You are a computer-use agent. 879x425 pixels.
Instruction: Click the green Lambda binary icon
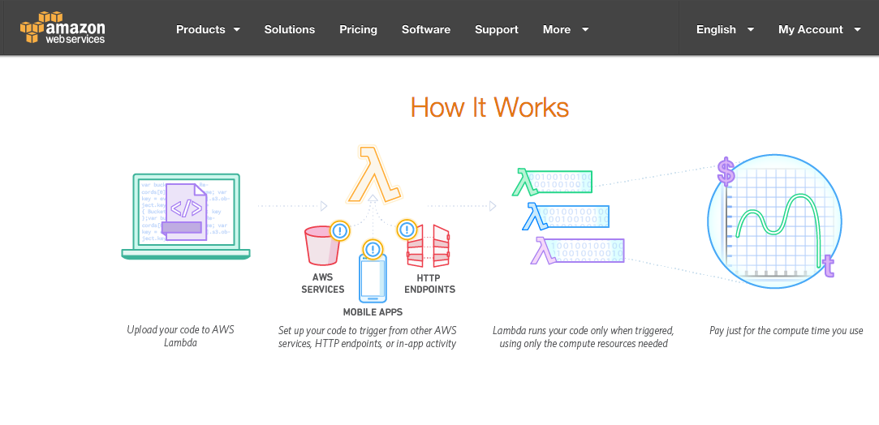(552, 182)
